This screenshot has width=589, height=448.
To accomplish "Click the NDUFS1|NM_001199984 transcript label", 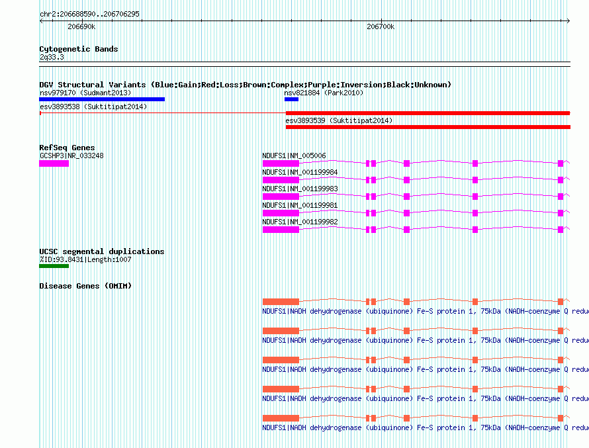I will coord(300,172).
